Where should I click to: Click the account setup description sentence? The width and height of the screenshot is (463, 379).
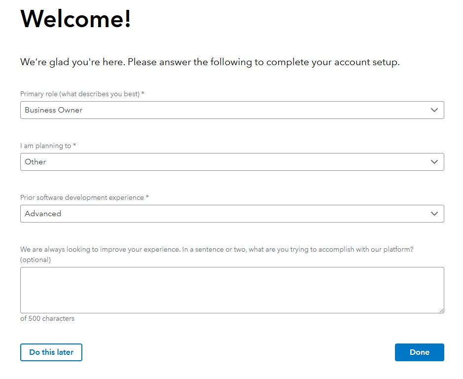coord(210,62)
